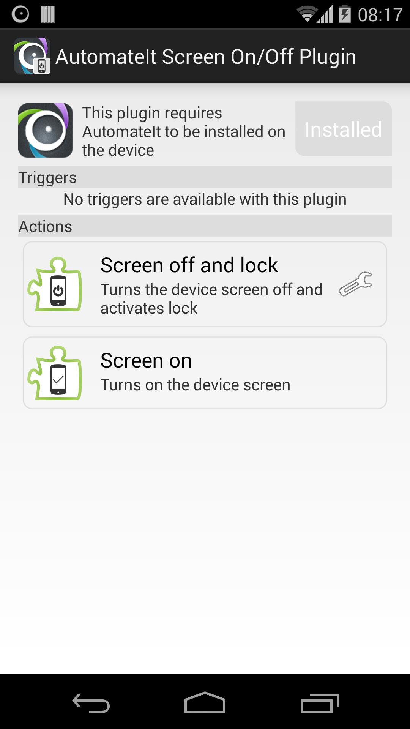Click the Installed button
The width and height of the screenshot is (410, 729).
(x=344, y=129)
